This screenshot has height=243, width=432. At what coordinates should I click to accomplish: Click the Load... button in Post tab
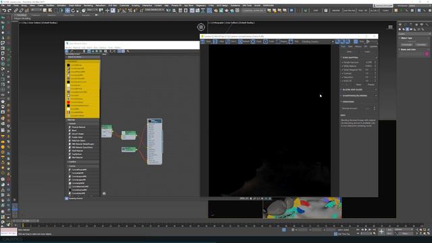pos(367,52)
